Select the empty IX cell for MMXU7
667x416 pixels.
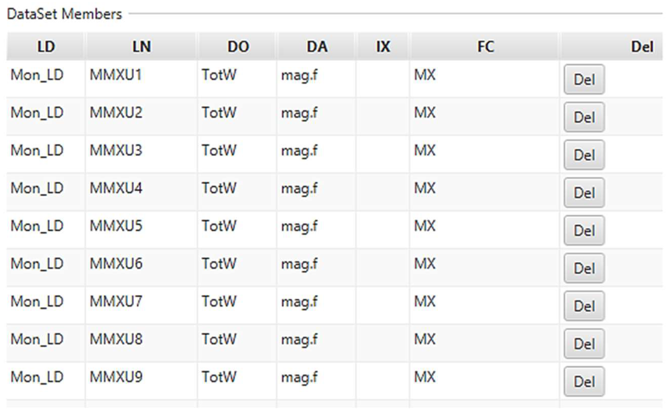click(x=383, y=302)
